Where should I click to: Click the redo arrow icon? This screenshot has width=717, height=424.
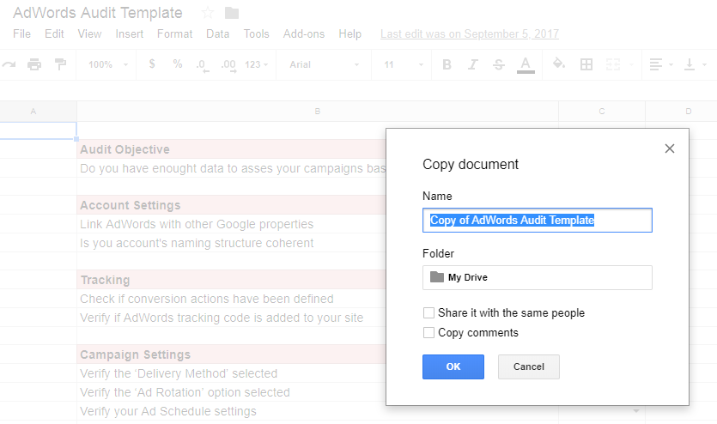click(9, 64)
